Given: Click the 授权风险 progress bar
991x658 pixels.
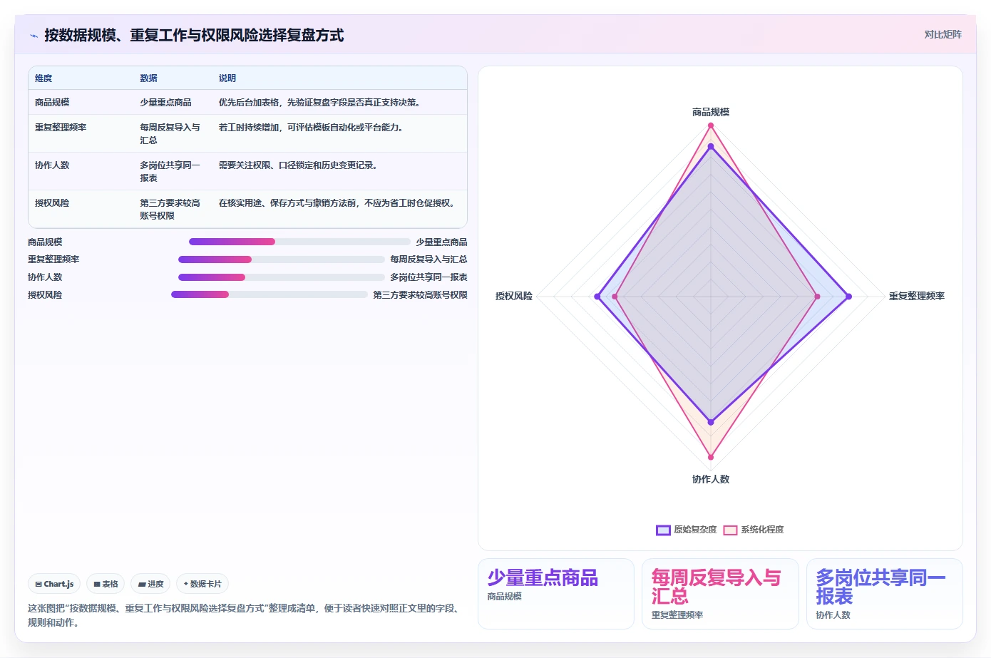Looking at the screenshot, I should [x=269, y=294].
